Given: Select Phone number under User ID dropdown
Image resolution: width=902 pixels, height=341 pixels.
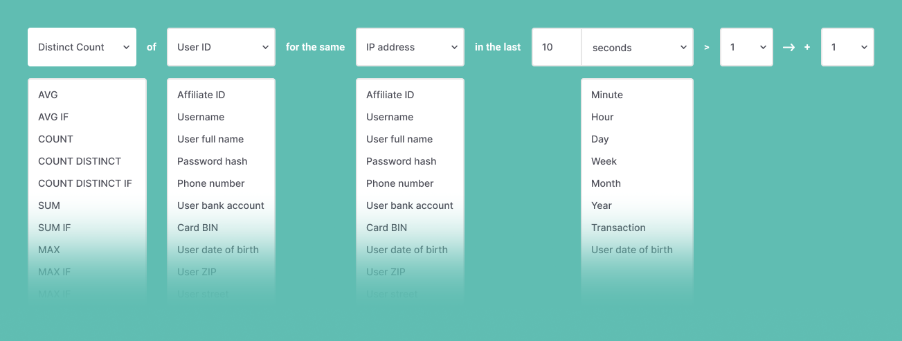Looking at the screenshot, I should 210,183.
